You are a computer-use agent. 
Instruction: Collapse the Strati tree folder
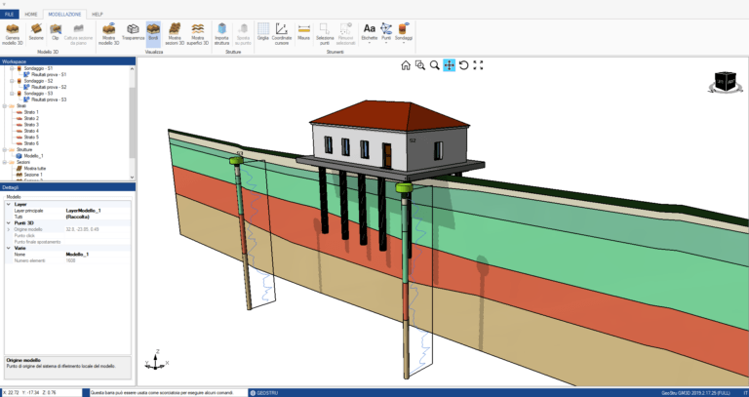point(6,106)
